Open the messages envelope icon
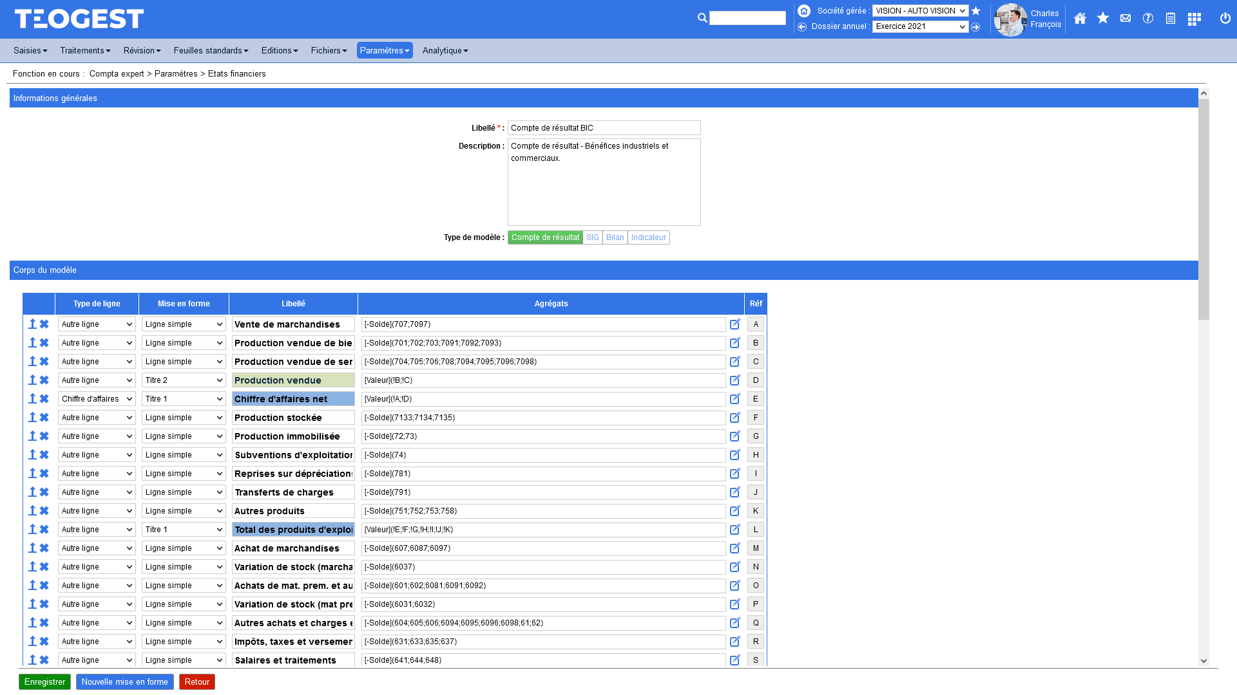 coord(1126,19)
